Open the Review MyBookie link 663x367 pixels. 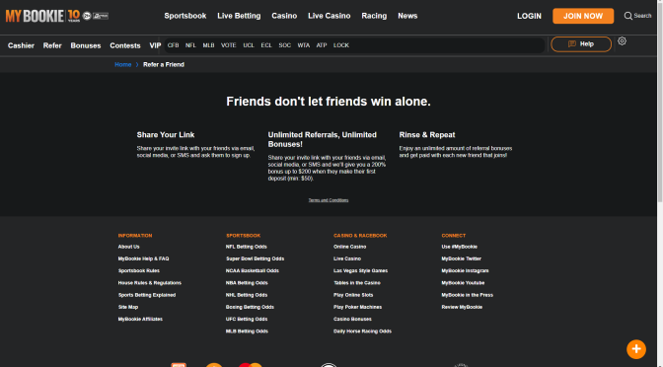(x=462, y=307)
